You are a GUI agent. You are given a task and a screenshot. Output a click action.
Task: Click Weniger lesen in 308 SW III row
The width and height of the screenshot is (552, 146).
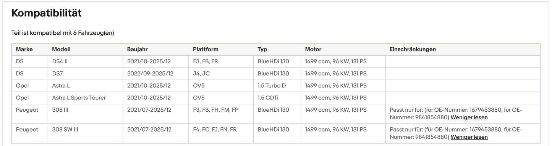(x=469, y=137)
